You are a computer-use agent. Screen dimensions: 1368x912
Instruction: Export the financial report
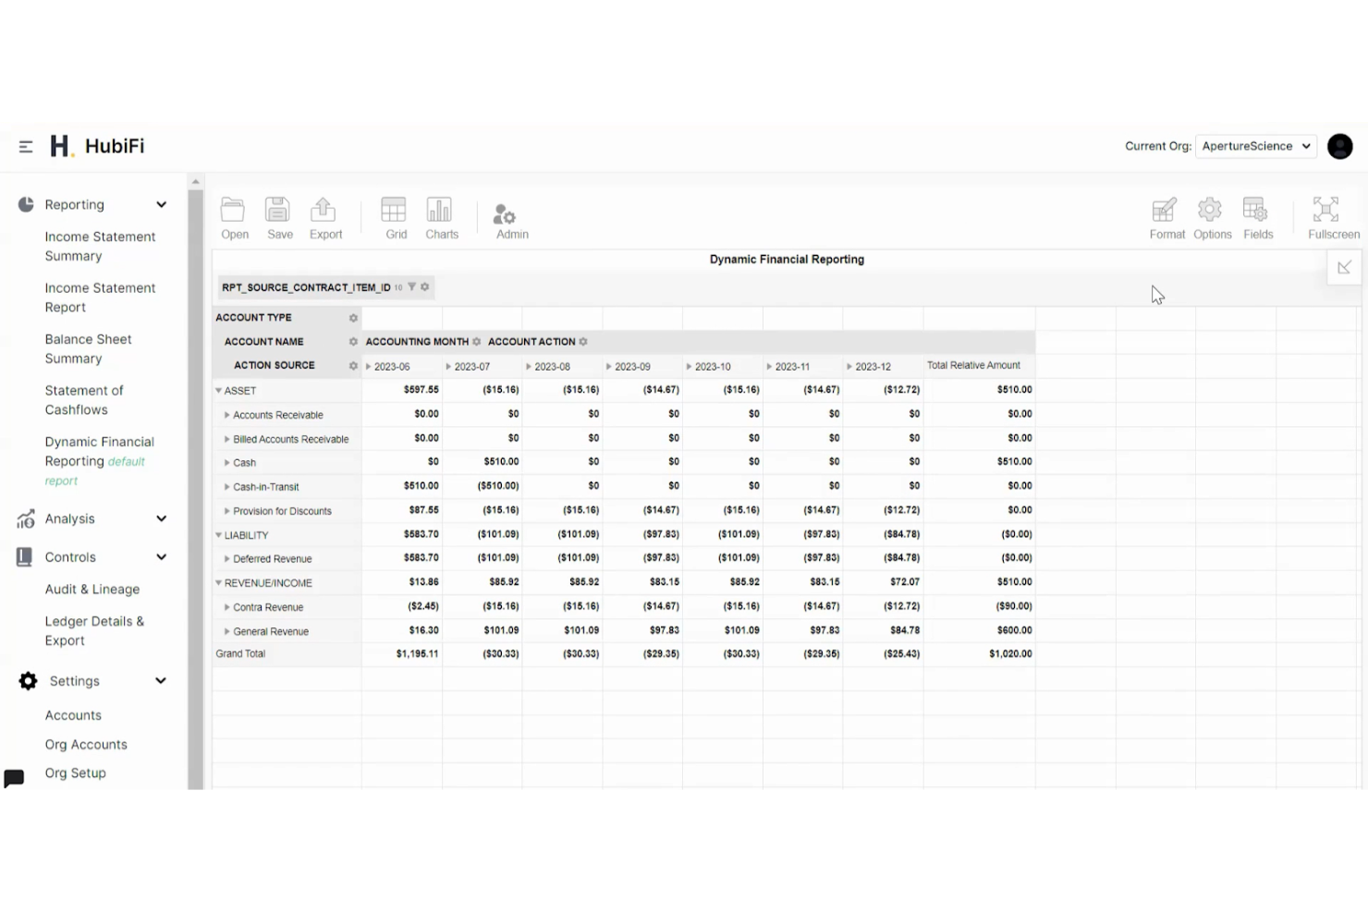tap(324, 215)
